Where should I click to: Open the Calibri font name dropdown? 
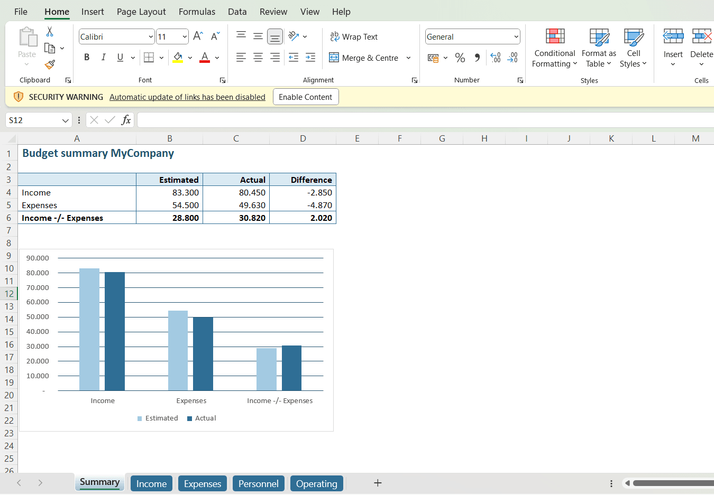coord(151,37)
